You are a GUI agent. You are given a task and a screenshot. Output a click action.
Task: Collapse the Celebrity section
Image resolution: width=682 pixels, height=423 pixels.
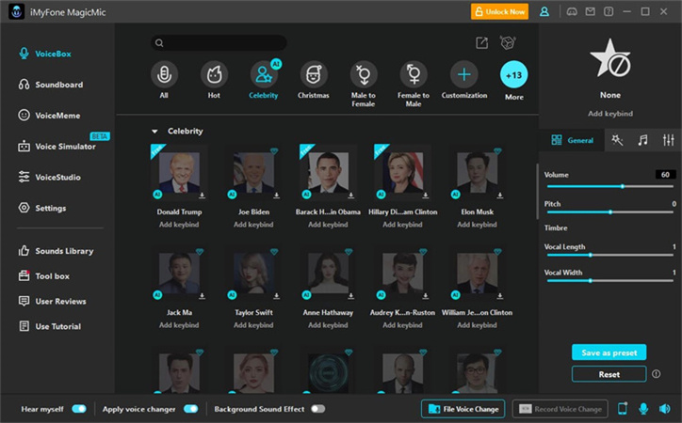[154, 131]
